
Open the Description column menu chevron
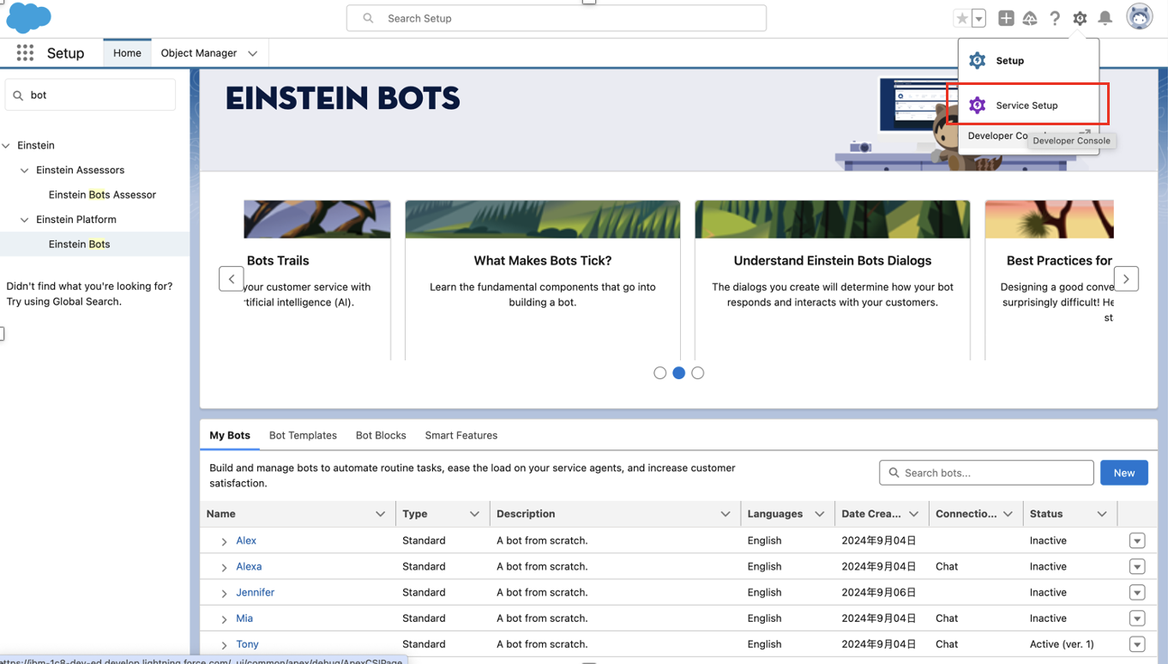[x=725, y=514]
